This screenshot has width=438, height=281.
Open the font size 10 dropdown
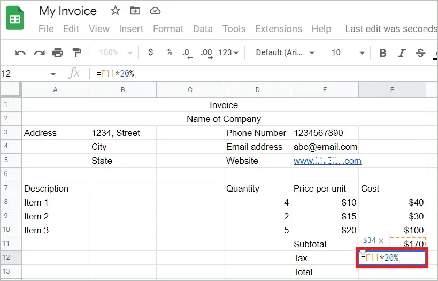click(348, 52)
